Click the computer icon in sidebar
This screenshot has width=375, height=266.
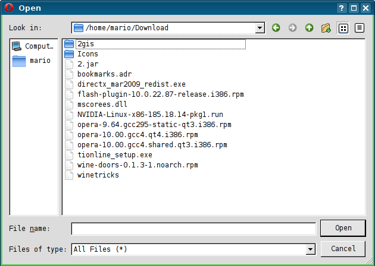[x=17, y=46]
